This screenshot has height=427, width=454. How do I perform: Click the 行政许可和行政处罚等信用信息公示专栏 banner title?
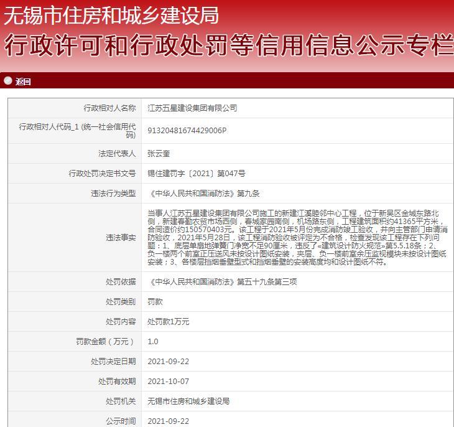coord(229,45)
